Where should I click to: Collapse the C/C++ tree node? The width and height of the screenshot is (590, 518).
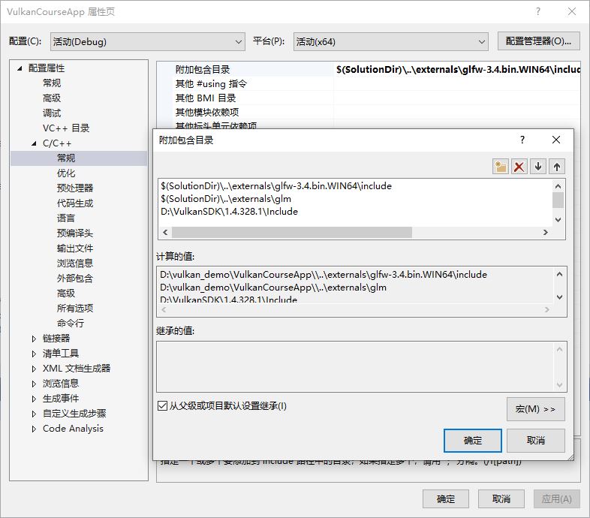coord(34,143)
